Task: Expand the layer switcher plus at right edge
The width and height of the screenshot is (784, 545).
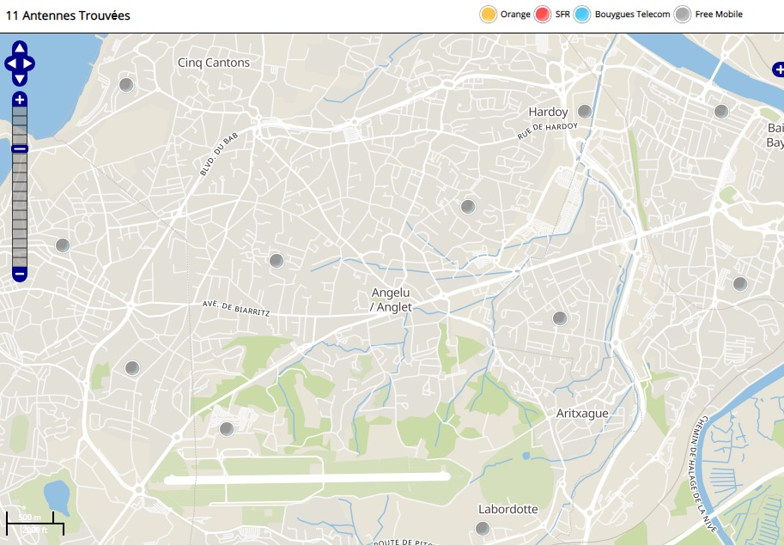Action: [x=777, y=70]
